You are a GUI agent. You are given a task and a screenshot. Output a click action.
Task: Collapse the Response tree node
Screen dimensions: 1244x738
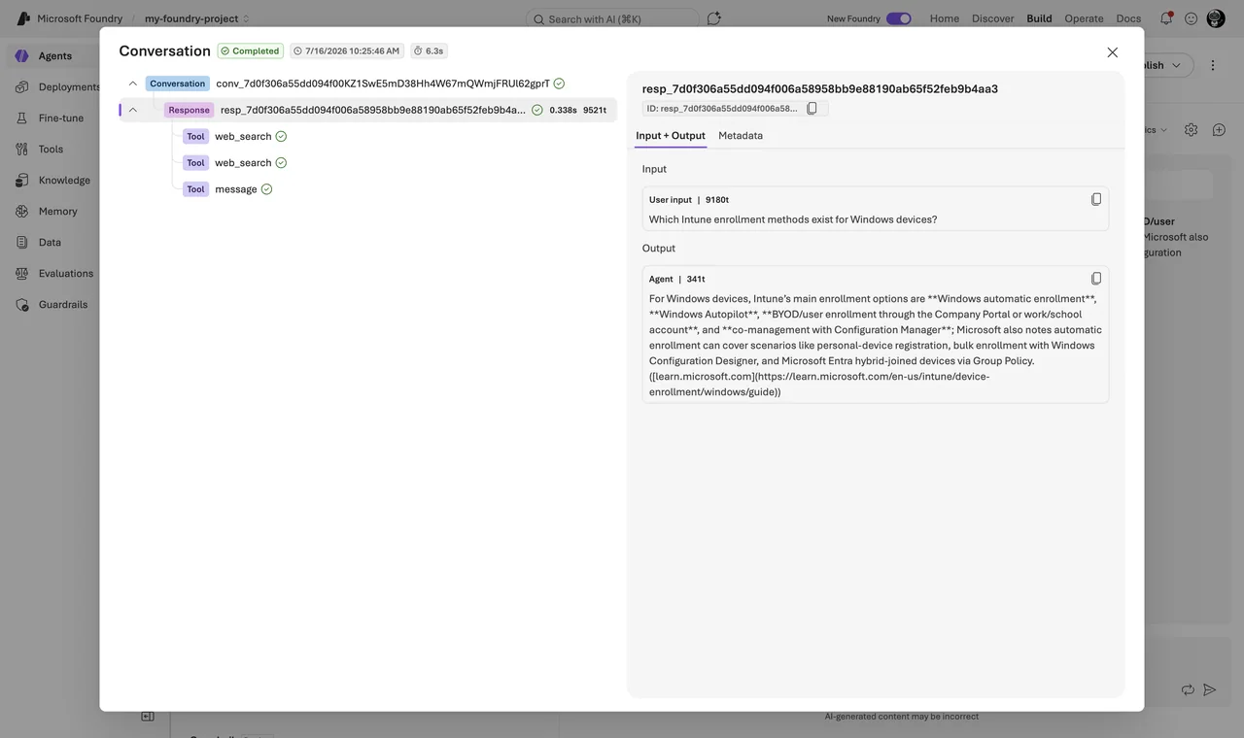(x=133, y=110)
